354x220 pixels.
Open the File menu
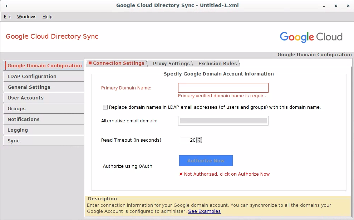click(x=7, y=16)
